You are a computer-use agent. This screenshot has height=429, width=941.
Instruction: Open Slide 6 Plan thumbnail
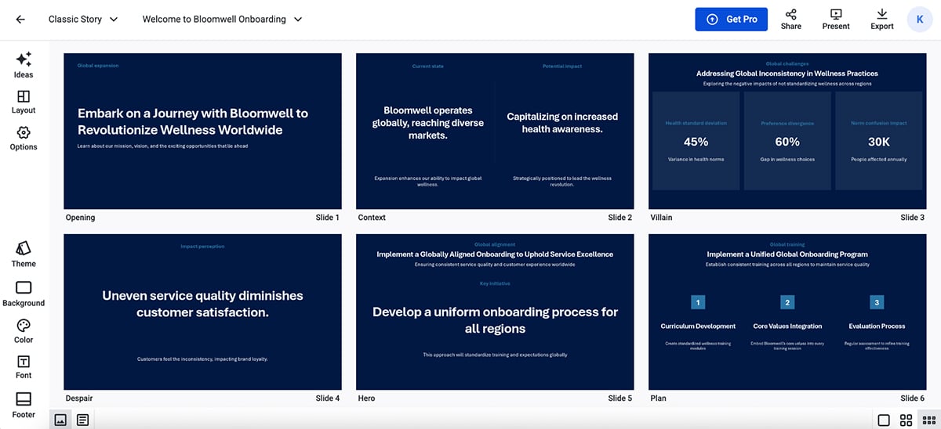tap(787, 312)
